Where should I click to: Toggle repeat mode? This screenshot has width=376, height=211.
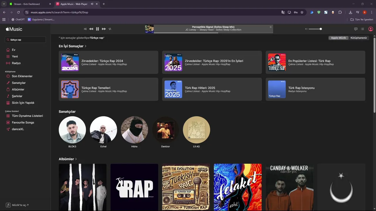coord(110,29)
